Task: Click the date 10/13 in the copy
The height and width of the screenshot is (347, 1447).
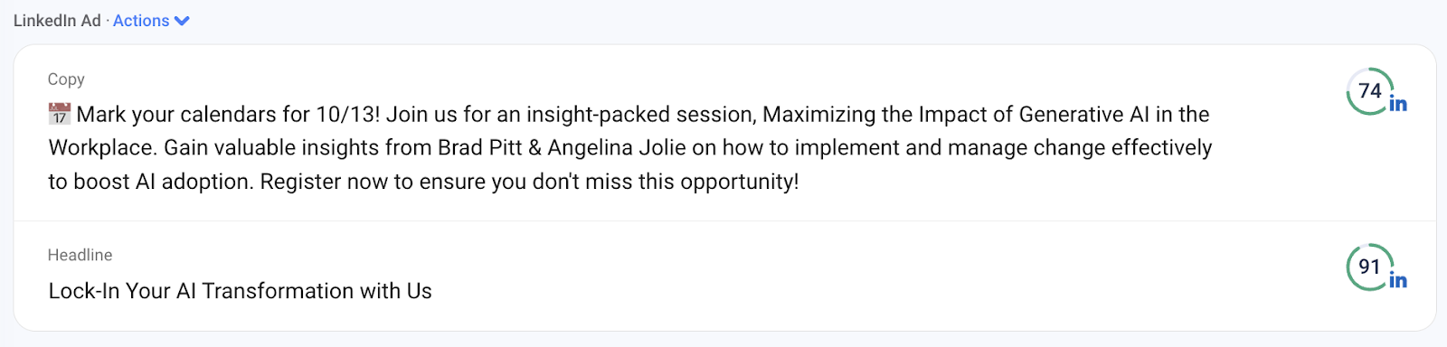Action: coord(345,115)
